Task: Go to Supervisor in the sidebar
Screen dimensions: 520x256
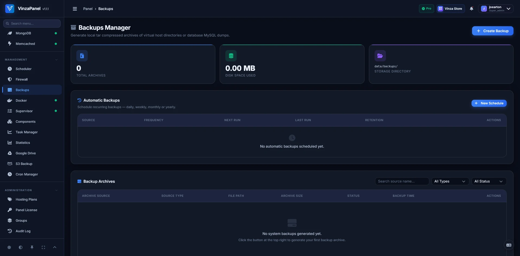Action: coord(32,111)
